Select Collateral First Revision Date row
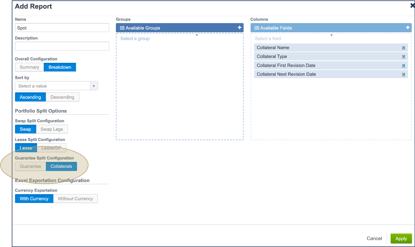Image resolution: width=415 pixels, height=247 pixels. point(331,65)
